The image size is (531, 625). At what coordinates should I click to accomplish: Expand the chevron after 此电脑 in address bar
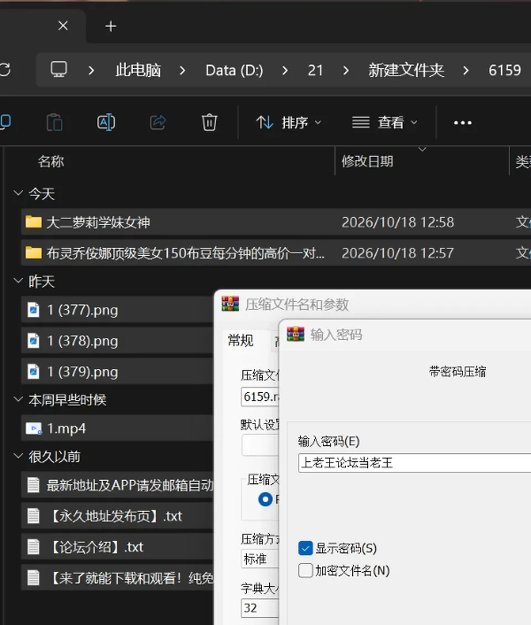pyautogui.click(x=183, y=71)
